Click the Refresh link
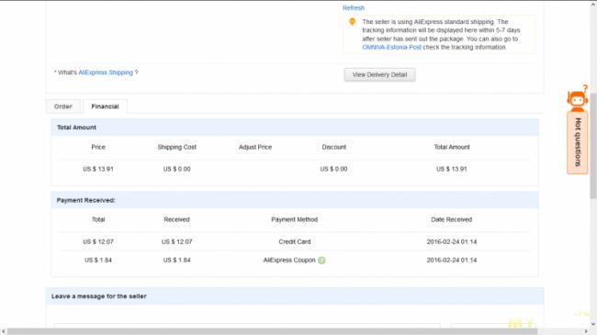 point(354,7)
